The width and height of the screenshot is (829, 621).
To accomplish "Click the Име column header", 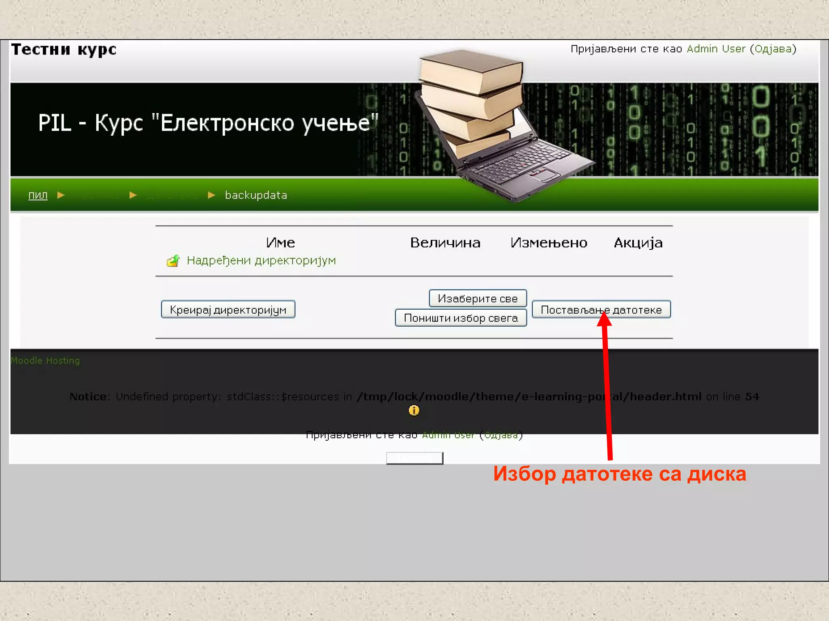I will pyautogui.click(x=281, y=243).
